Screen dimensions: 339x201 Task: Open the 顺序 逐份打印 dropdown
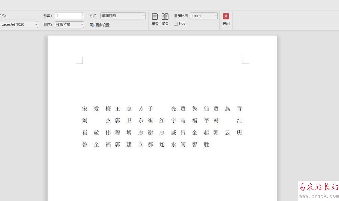[x=69, y=25]
